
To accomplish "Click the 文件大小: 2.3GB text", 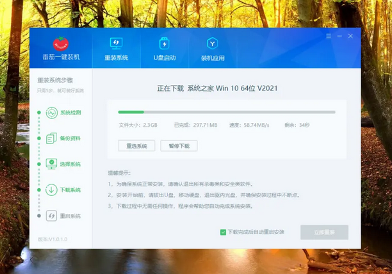I will pyautogui.click(x=138, y=125).
